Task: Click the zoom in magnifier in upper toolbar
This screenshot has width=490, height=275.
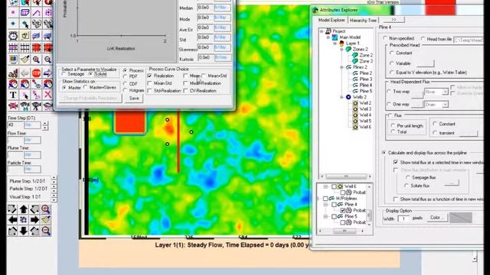Action: click(x=36, y=60)
